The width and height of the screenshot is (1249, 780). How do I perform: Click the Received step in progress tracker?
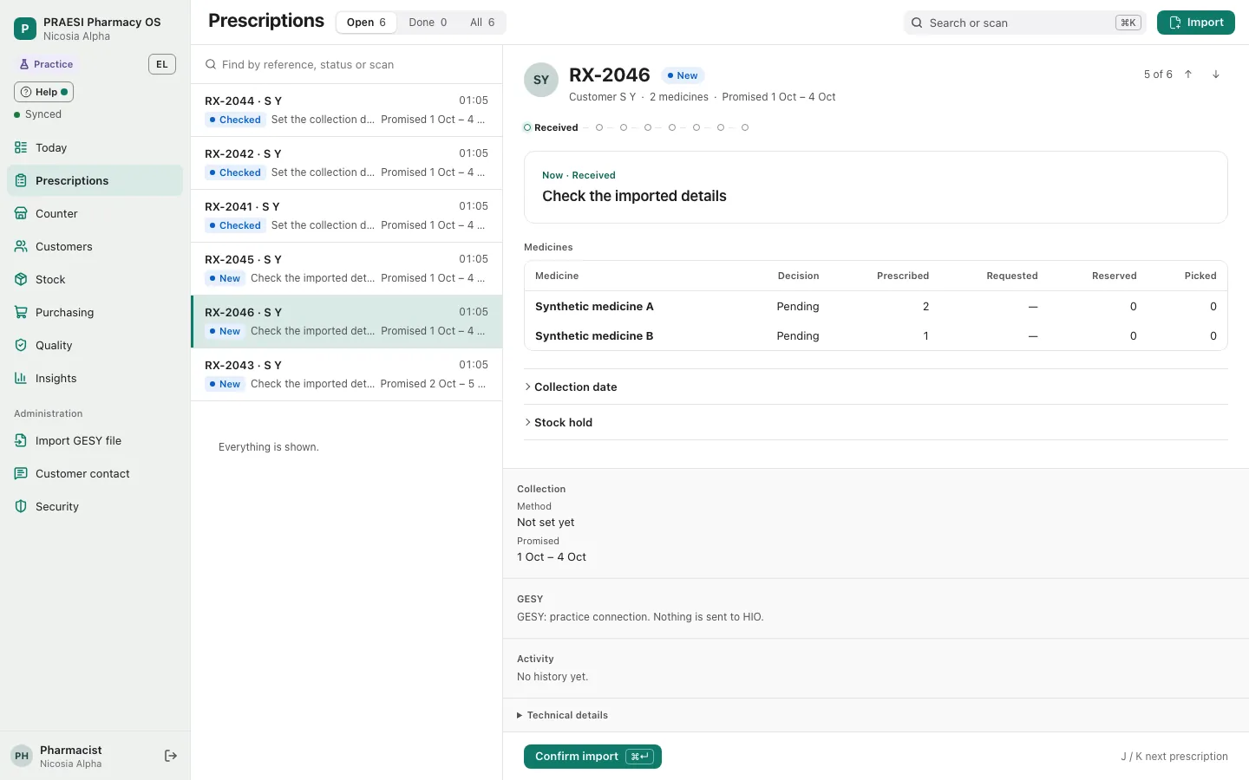click(x=551, y=127)
